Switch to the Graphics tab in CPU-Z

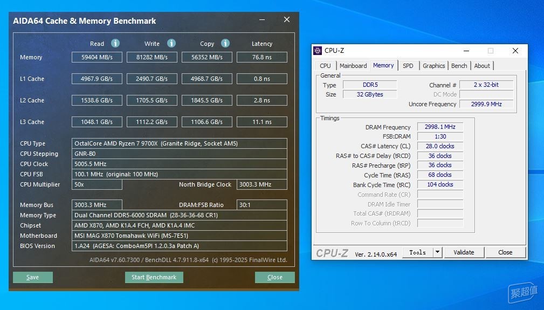(433, 66)
